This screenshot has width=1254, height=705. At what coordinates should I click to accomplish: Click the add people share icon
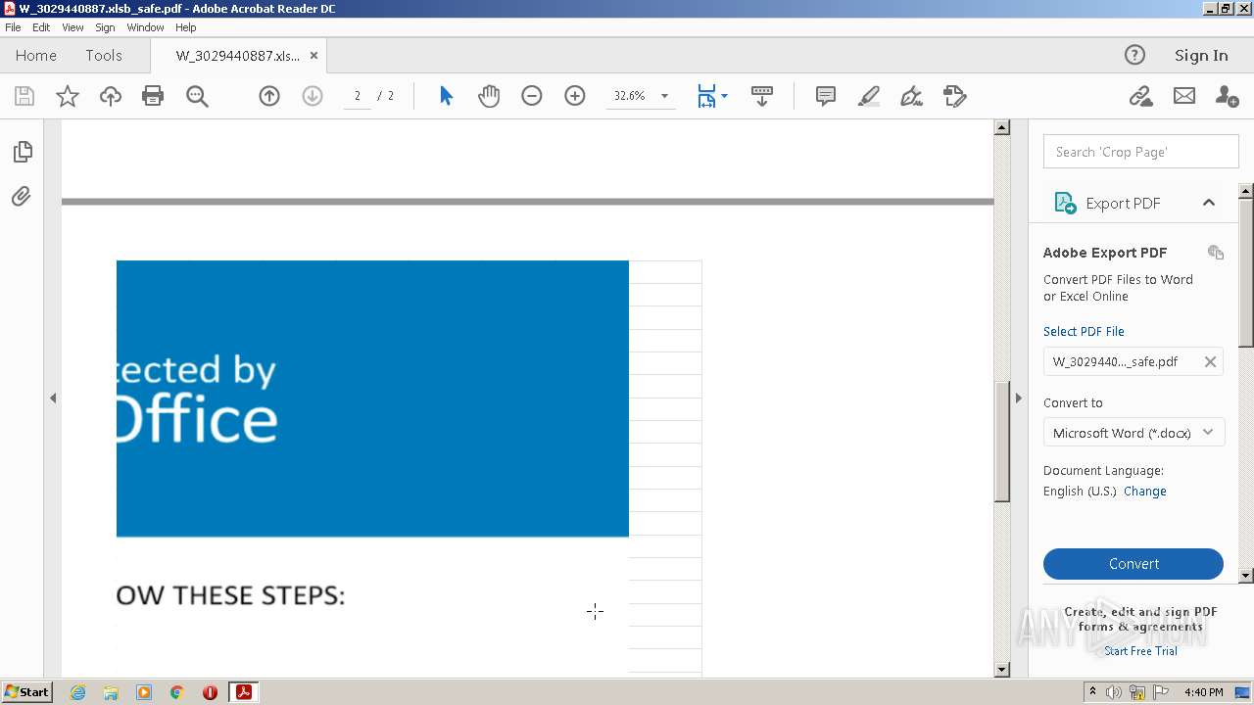point(1227,96)
